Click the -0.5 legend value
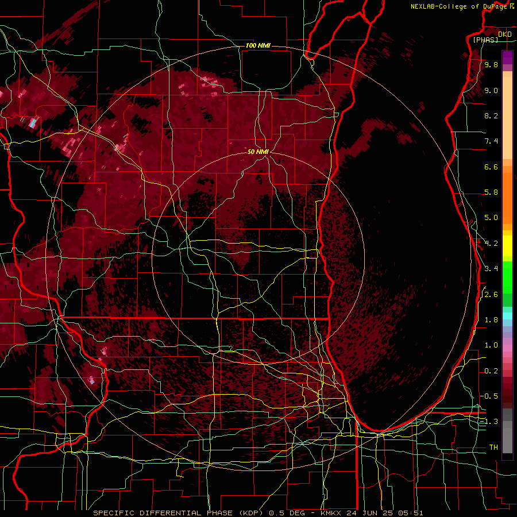 tap(489, 396)
